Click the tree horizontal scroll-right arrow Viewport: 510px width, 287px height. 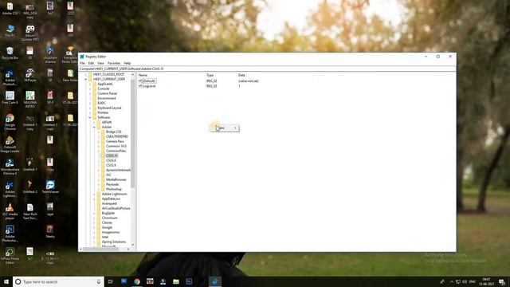coord(128,250)
